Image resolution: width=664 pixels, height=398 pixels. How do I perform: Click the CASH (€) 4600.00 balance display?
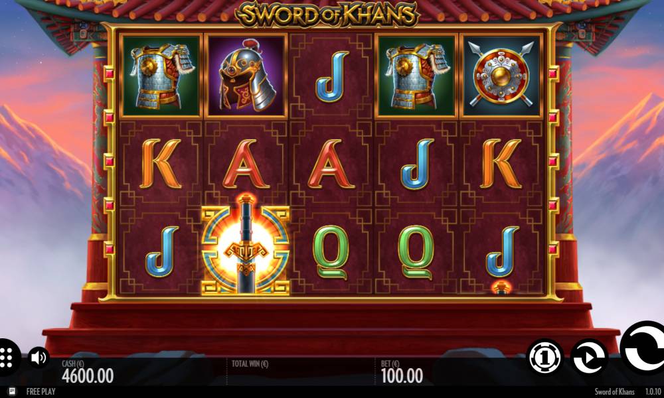pyautogui.click(x=88, y=371)
